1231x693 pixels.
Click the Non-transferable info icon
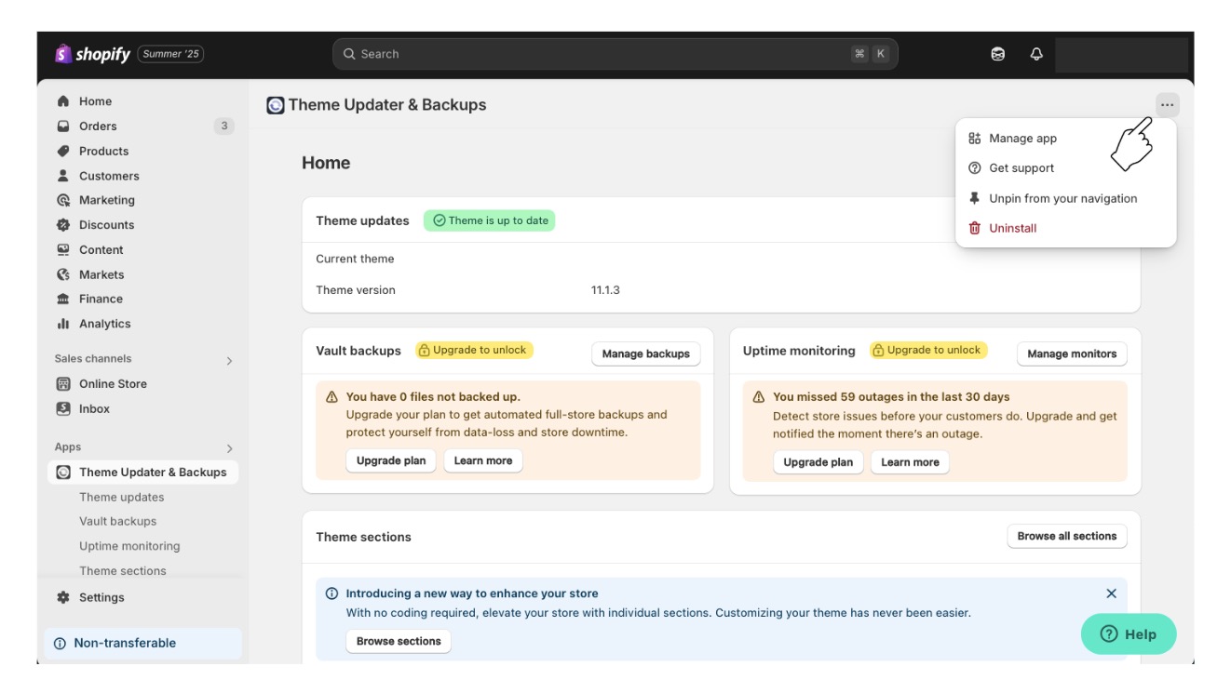click(x=60, y=643)
